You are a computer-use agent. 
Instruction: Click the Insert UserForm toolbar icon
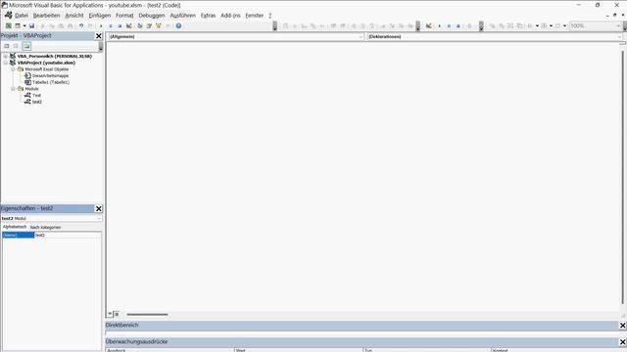[18, 26]
